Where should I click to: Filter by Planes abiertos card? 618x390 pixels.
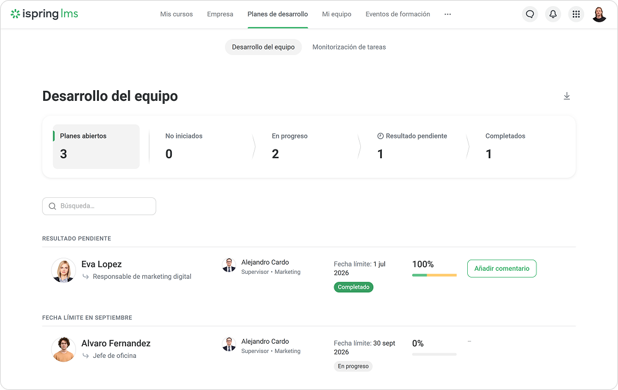click(96, 146)
